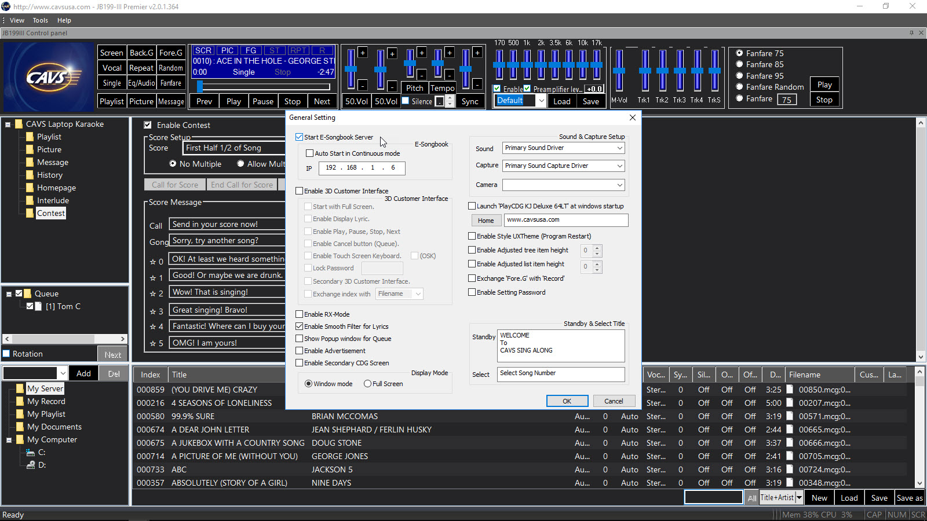Click the My Playlist folder icon
Image resolution: width=927 pixels, height=521 pixels.
(x=20, y=414)
